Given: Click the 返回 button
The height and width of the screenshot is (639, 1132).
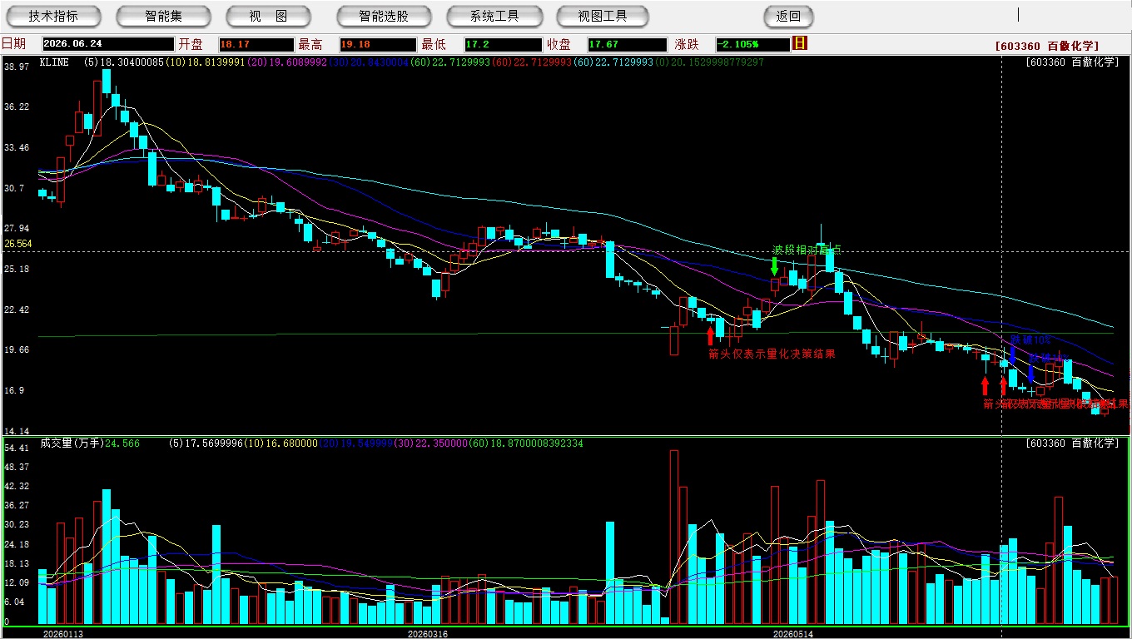Looking at the screenshot, I should (x=788, y=16).
